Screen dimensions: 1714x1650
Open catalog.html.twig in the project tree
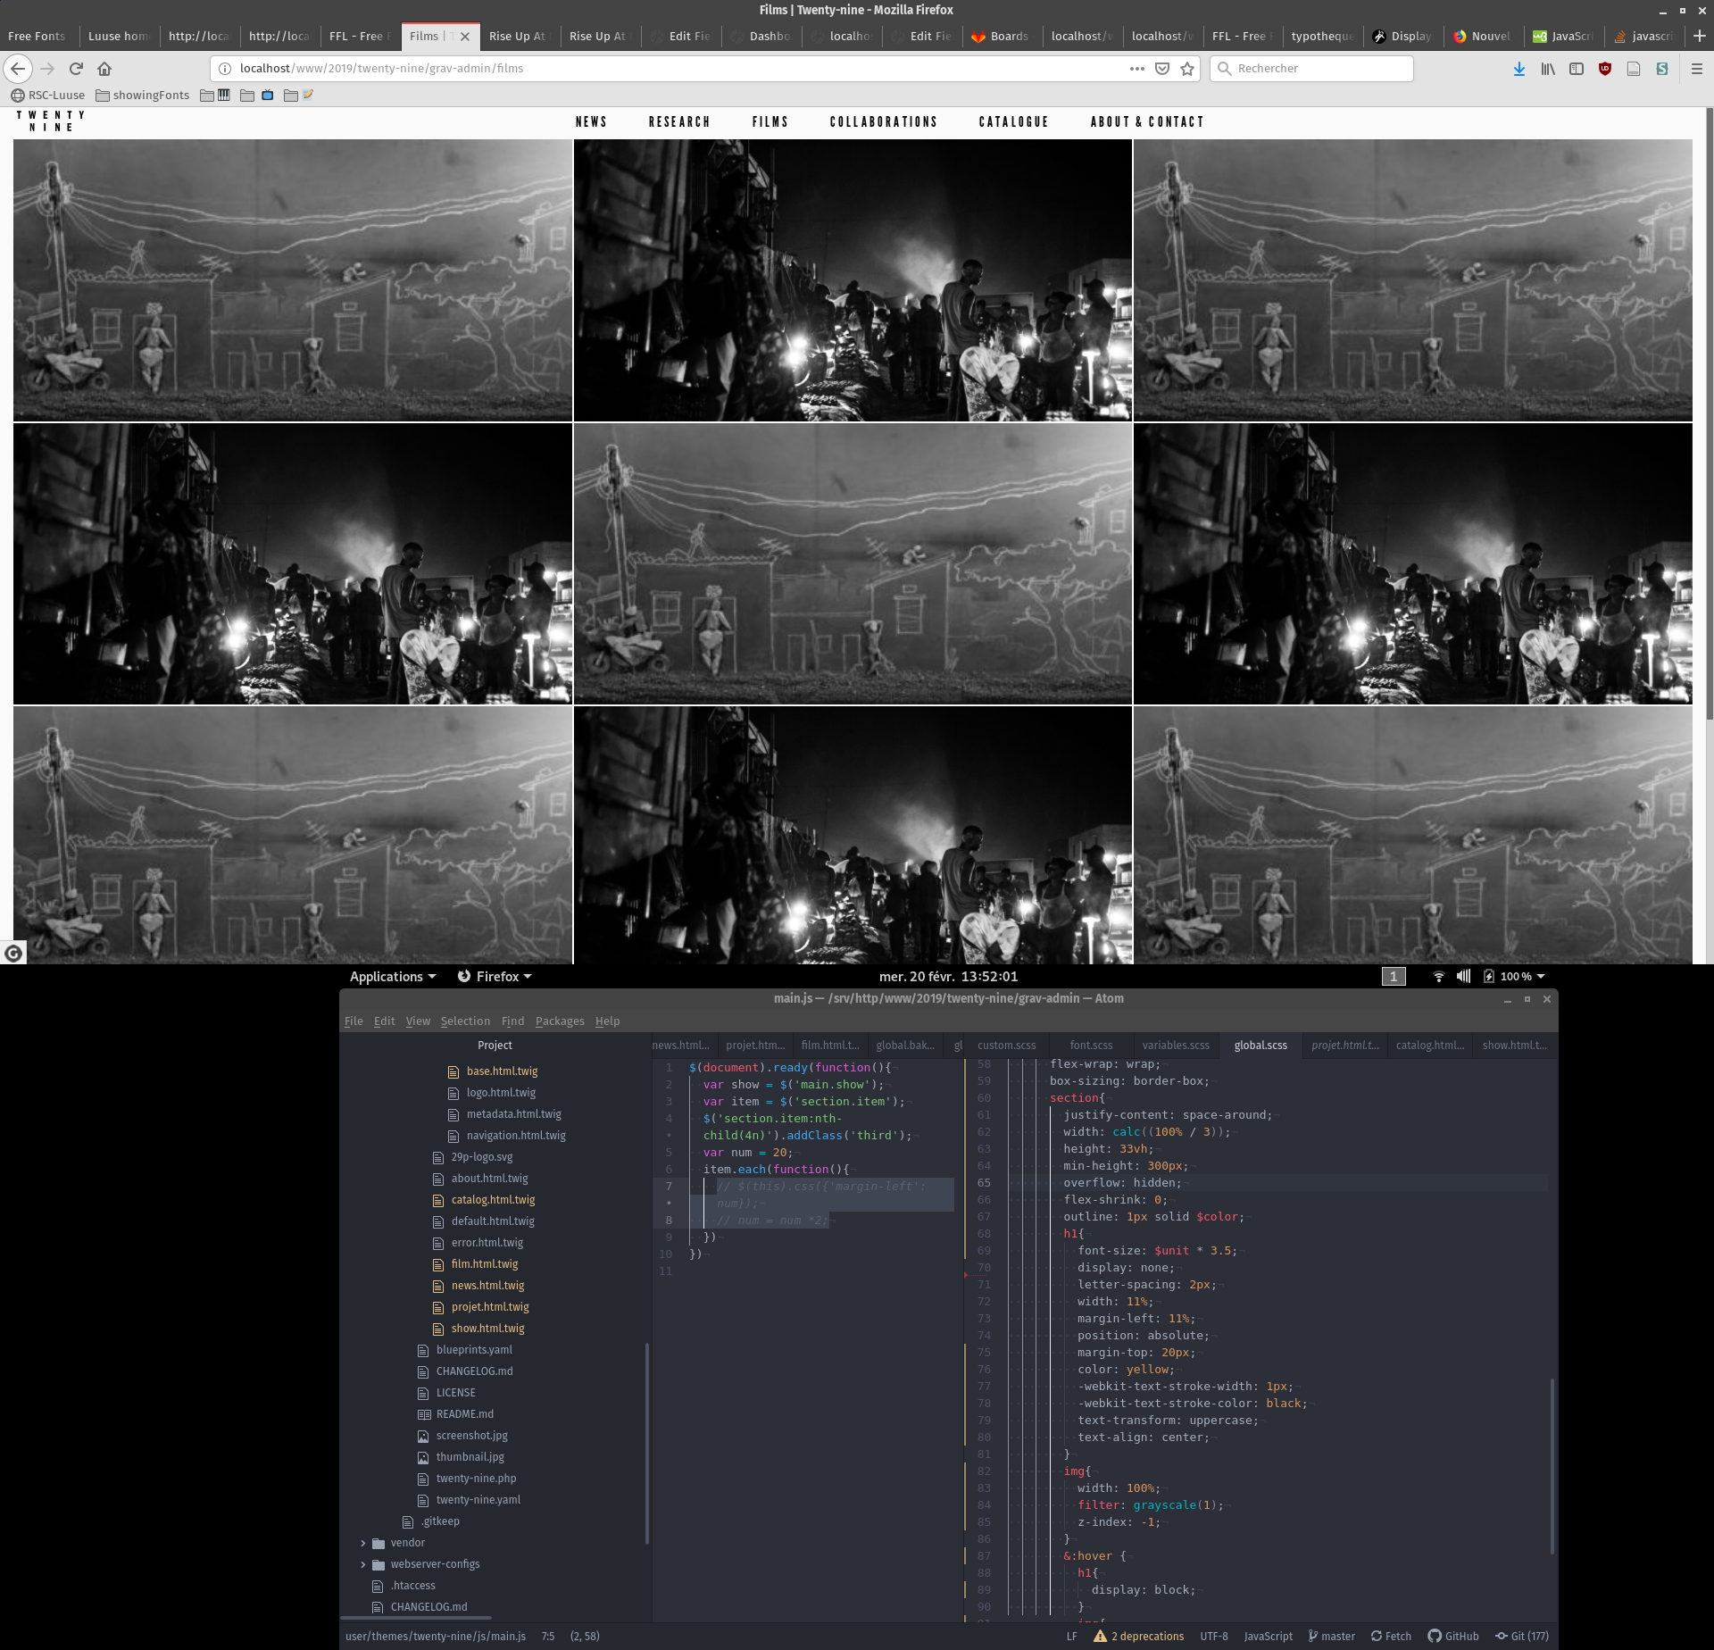pos(493,1200)
